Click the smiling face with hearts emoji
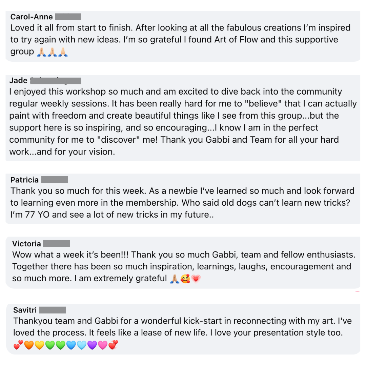The width and height of the screenshot is (366, 366). pos(185,279)
